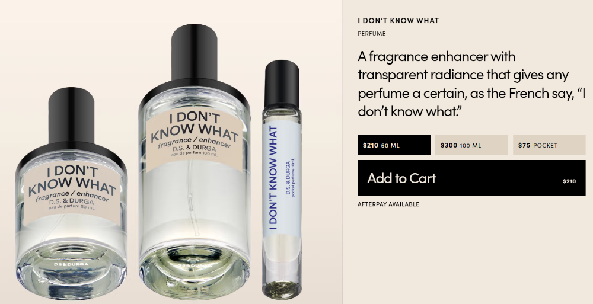593x304 pixels.
Task: Pick the $75 Pocket size option
Action: [549, 145]
